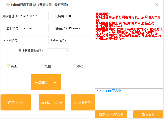
Task: Focus the empty telnet账号 field
Action: (x=35, y=40)
